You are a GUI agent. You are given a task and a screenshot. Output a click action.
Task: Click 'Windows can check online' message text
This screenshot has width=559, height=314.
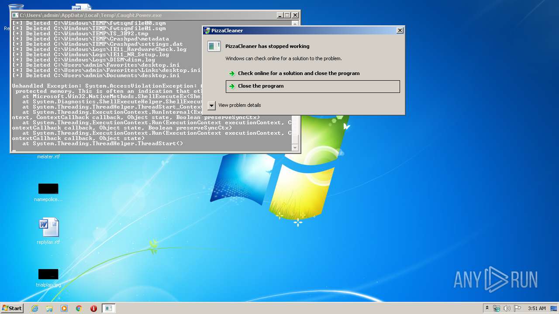[x=284, y=58]
